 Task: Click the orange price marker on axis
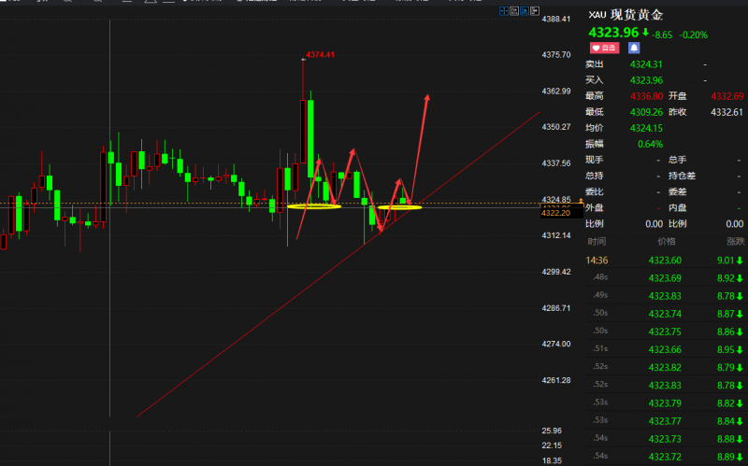(x=581, y=200)
